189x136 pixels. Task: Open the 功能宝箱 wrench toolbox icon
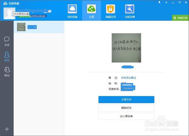pyautogui.click(x=130, y=9)
